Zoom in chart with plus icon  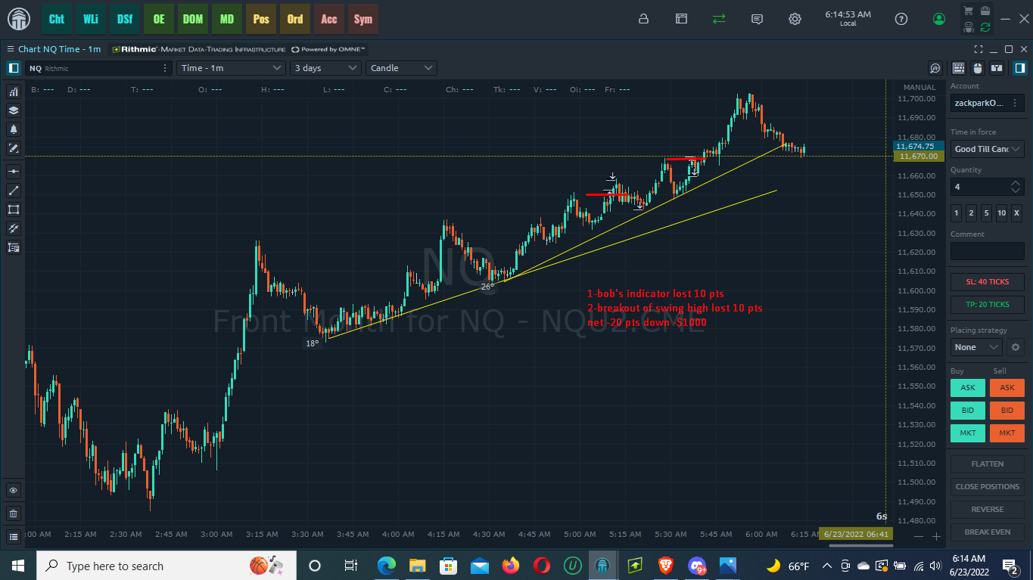coord(936,536)
